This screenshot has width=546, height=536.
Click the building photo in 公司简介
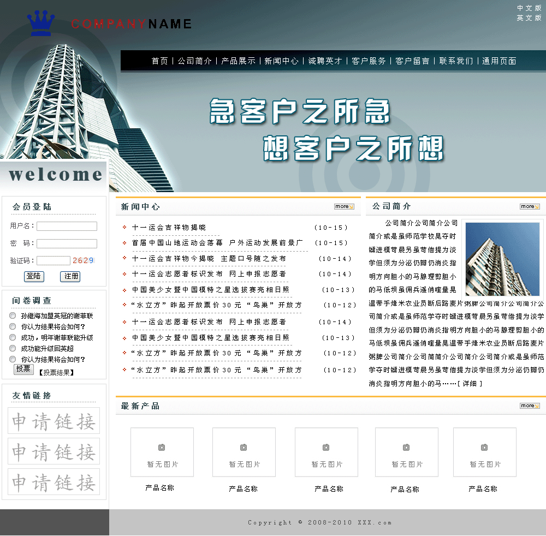(502, 259)
